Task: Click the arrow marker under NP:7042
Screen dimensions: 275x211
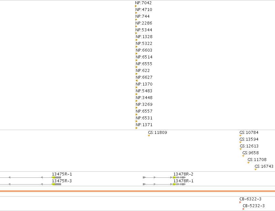Action: [136, 6]
